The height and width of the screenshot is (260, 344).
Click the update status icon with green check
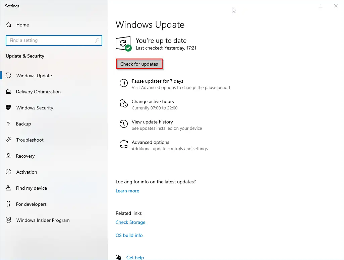pyautogui.click(x=124, y=44)
